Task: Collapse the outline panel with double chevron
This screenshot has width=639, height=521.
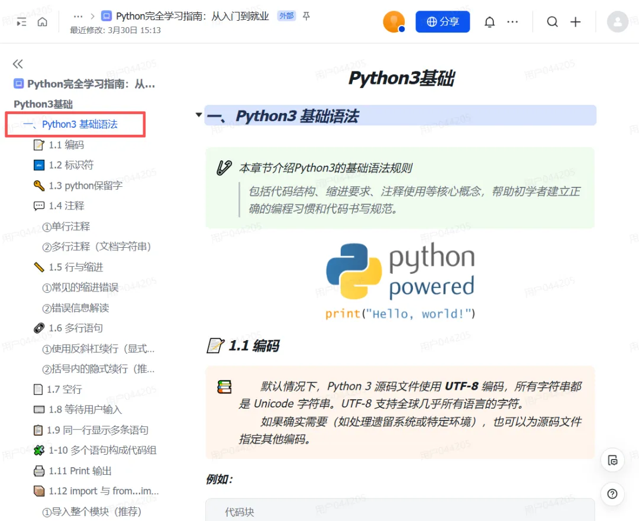Action: click(x=18, y=64)
